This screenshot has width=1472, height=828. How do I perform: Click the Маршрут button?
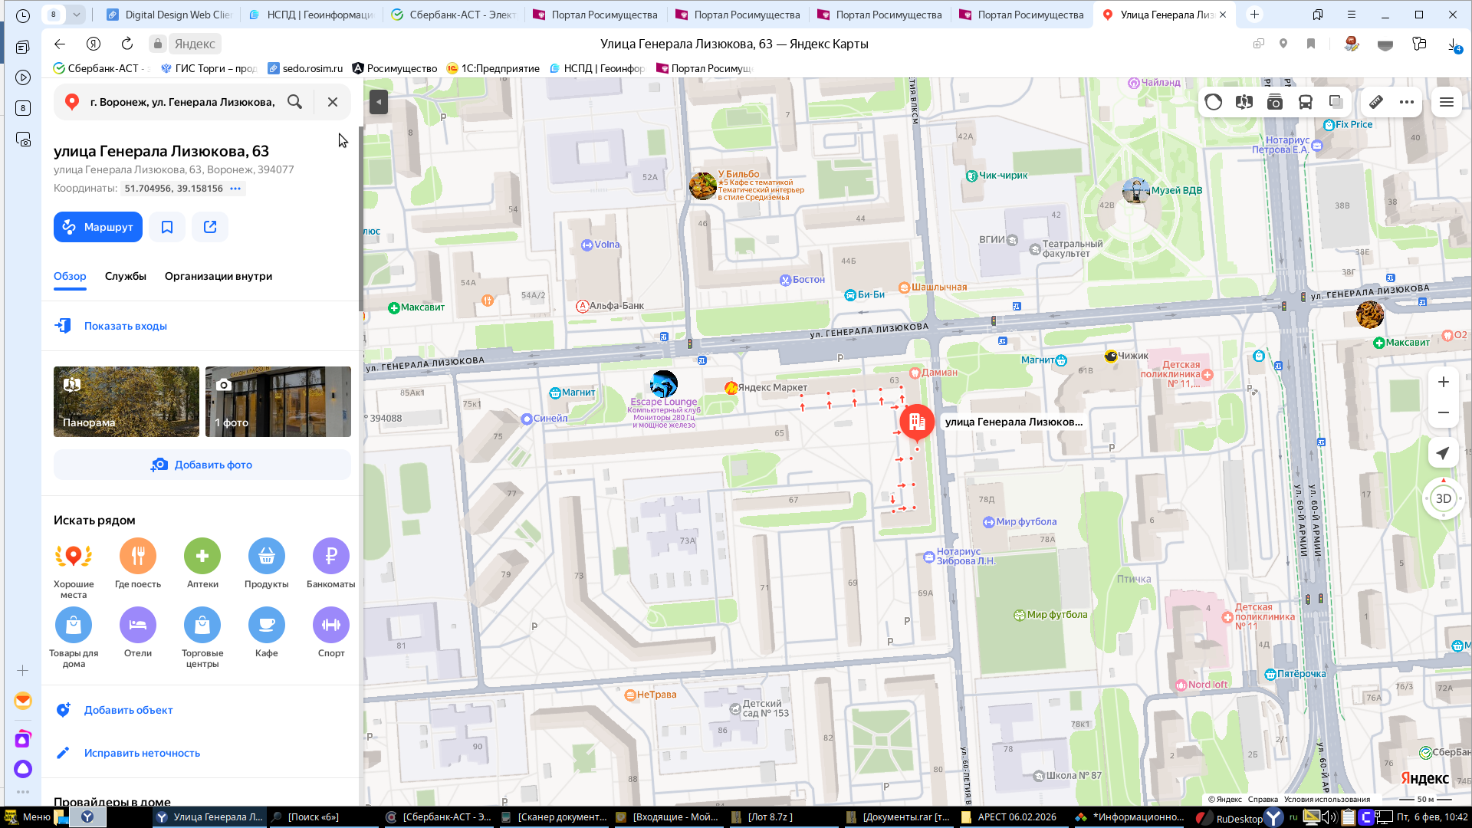[x=98, y=227]
